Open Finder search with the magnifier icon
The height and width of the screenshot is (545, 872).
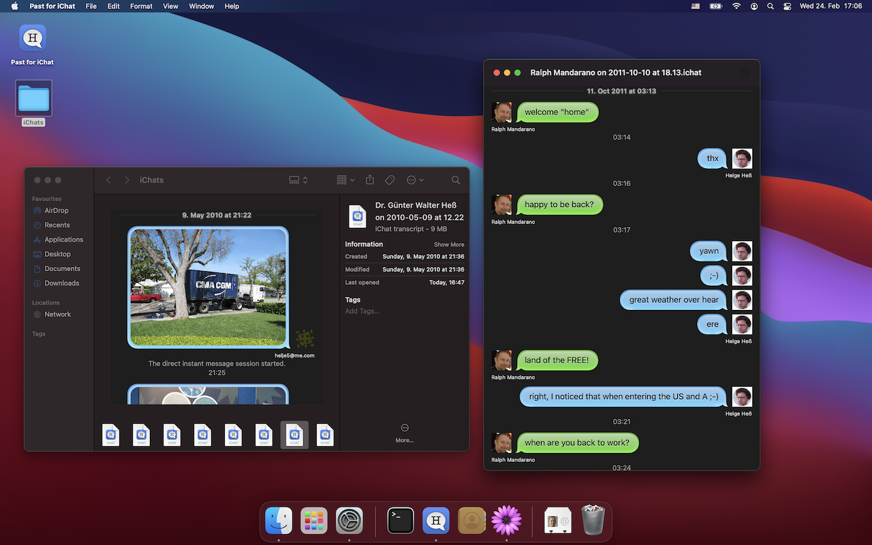(456, 180)
